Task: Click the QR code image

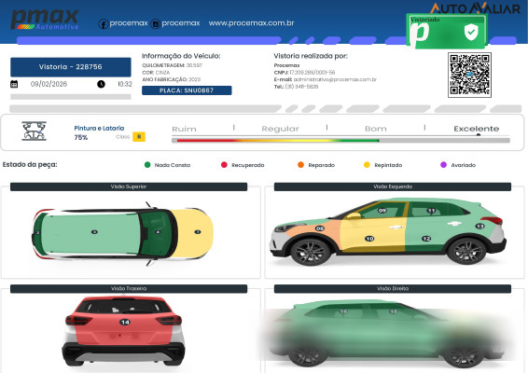Action: point(469,75)
